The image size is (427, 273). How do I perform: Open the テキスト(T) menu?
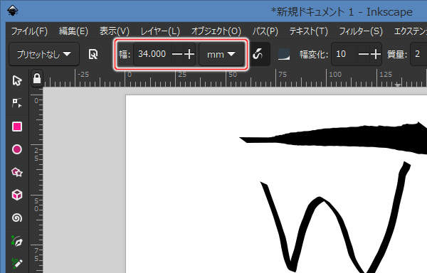coord(309,31)
